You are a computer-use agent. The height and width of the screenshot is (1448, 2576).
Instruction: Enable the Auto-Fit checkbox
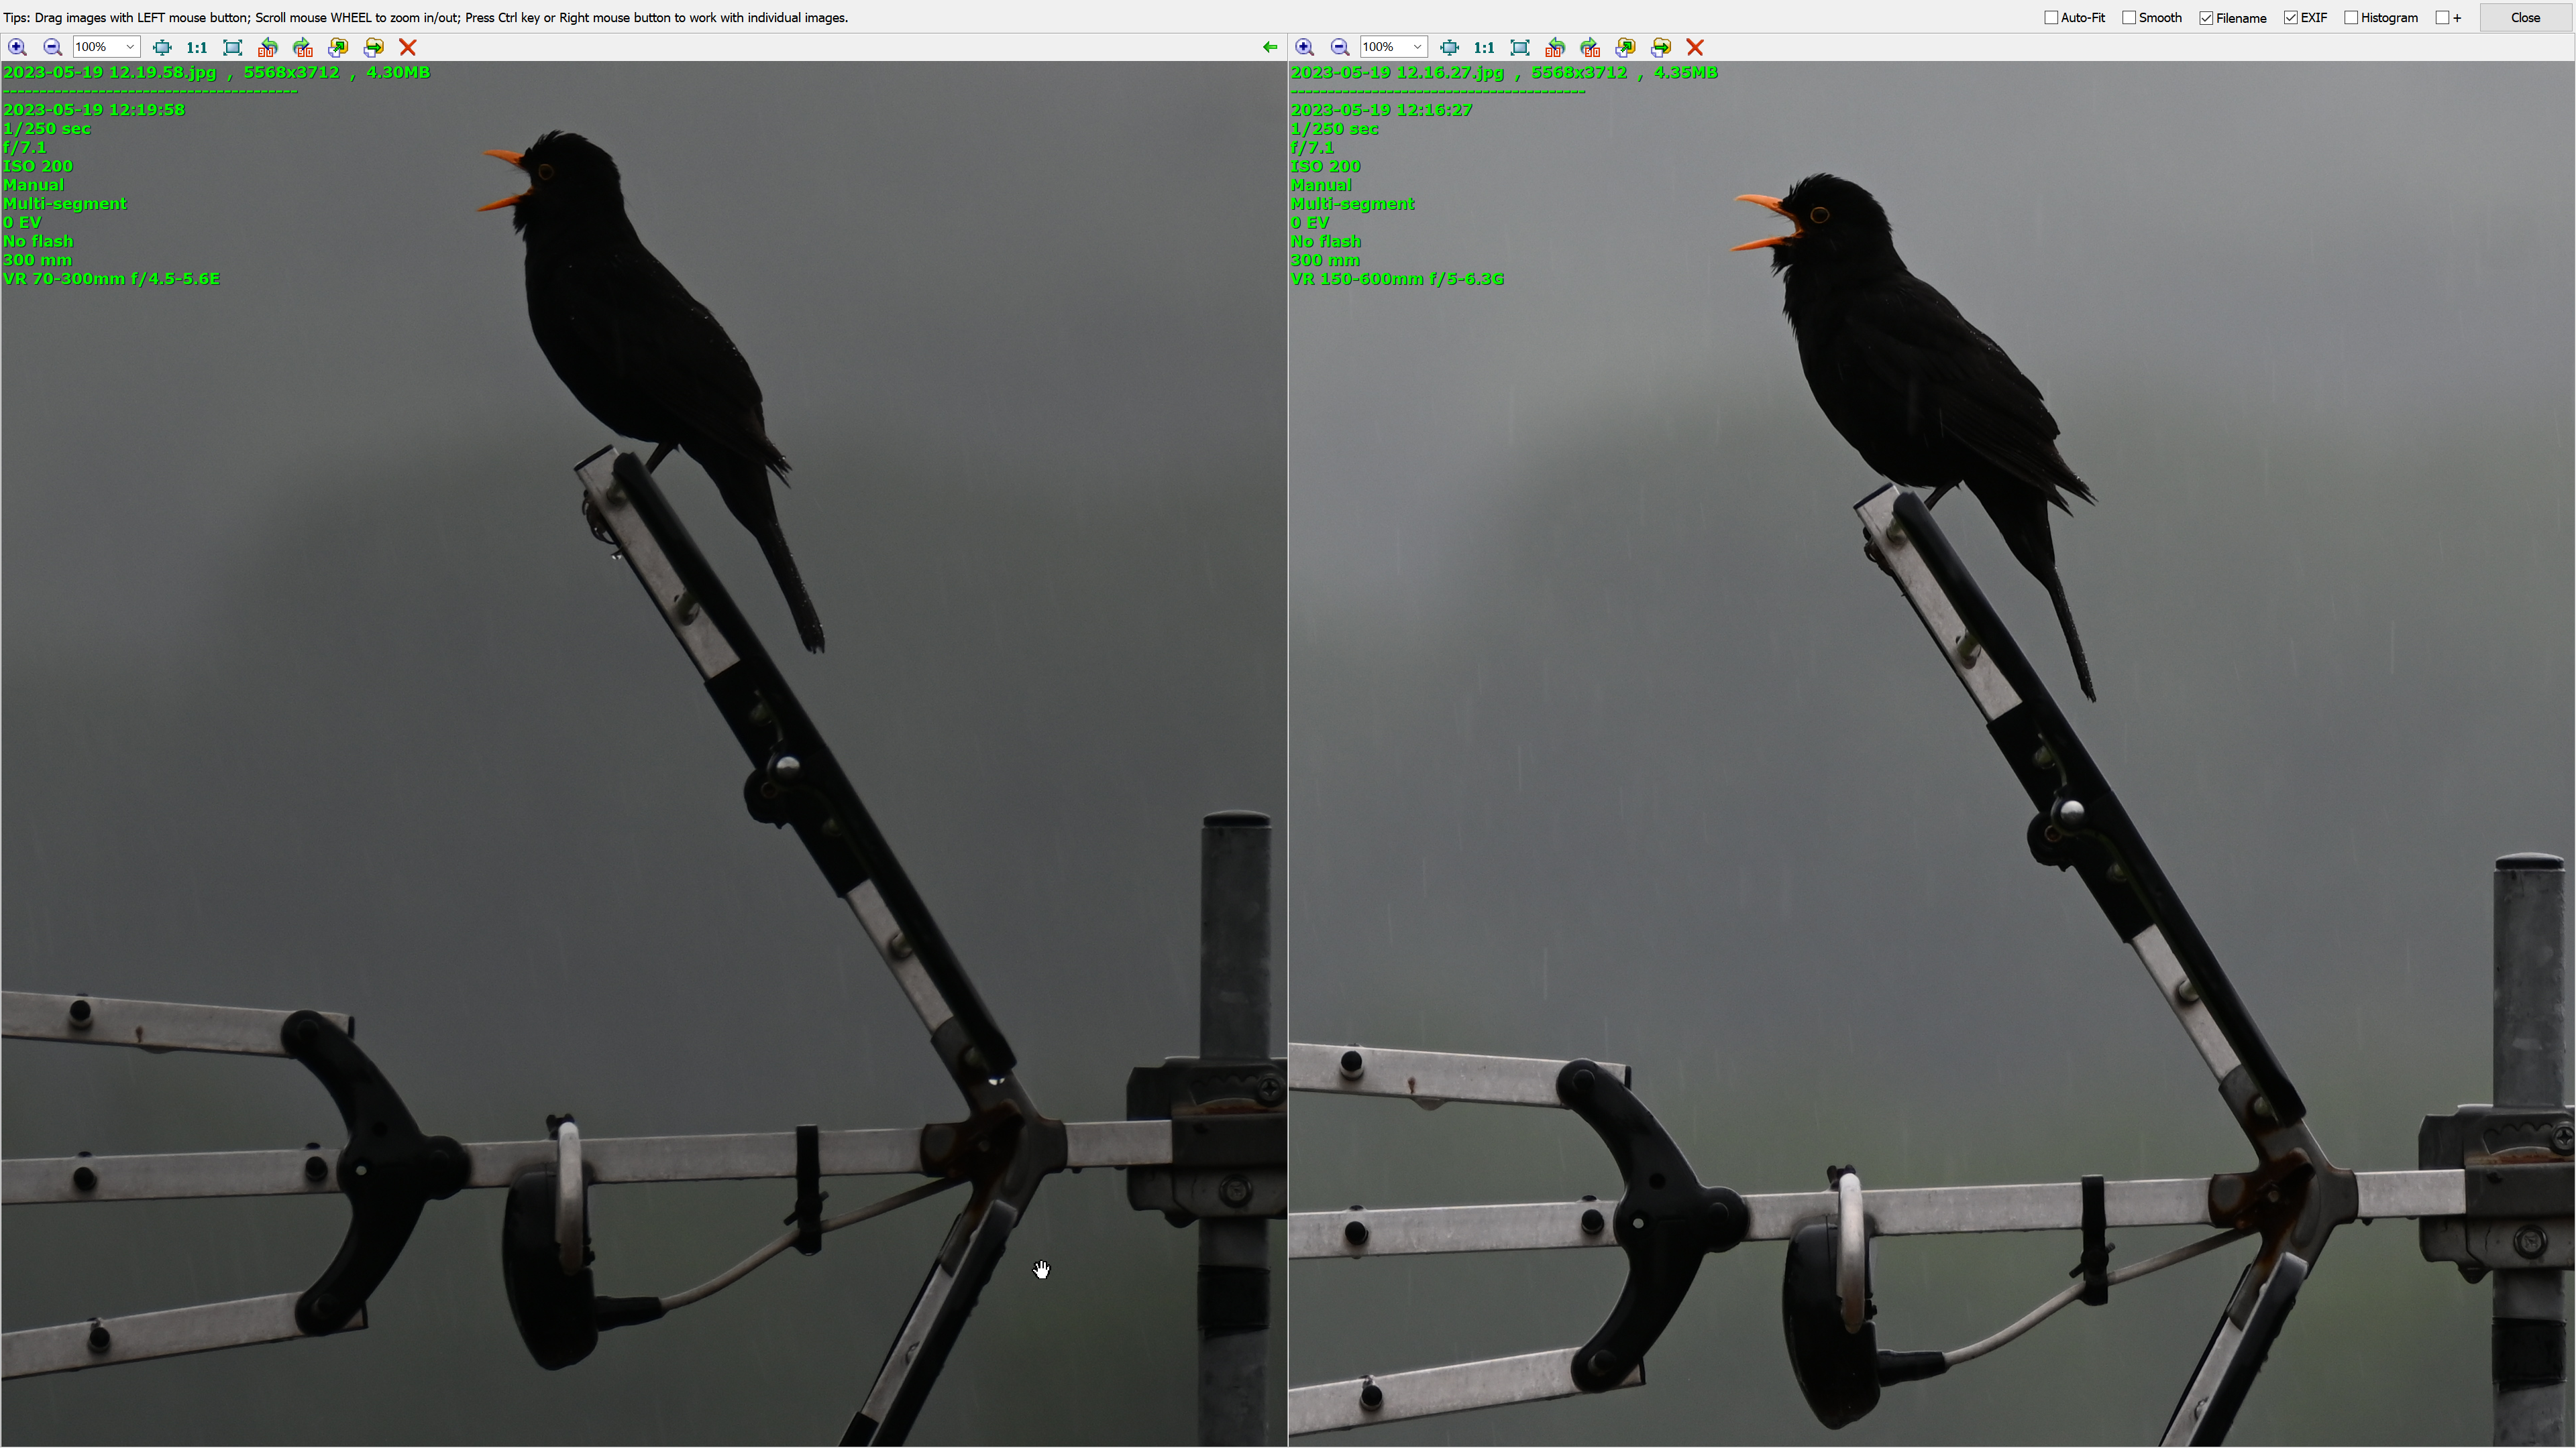[2051, 18]
